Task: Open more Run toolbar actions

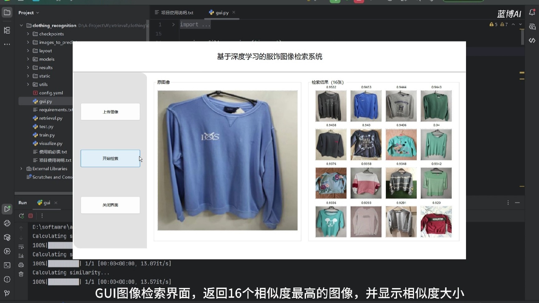Action: 42,216
